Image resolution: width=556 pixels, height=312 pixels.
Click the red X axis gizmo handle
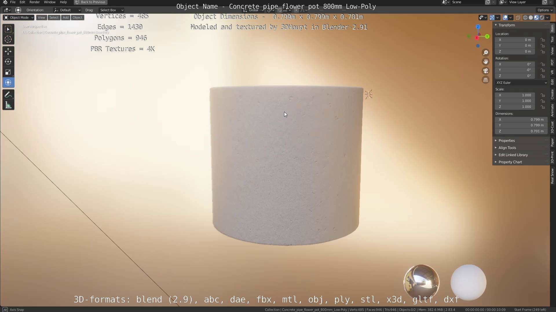(x=477, y=38)
